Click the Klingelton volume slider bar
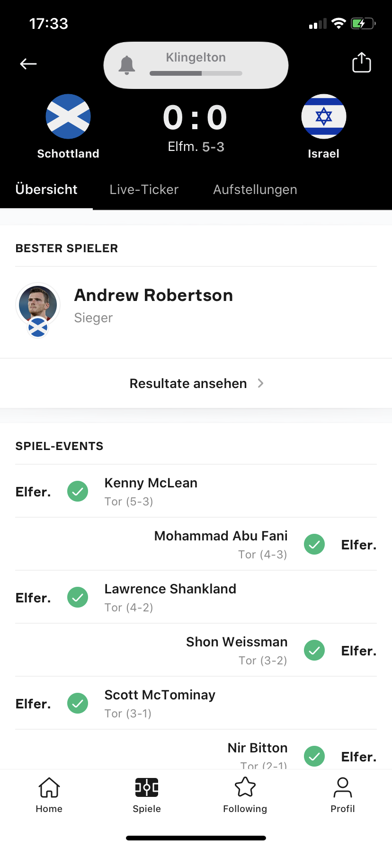Screen dimensions: 392x848 196,73
